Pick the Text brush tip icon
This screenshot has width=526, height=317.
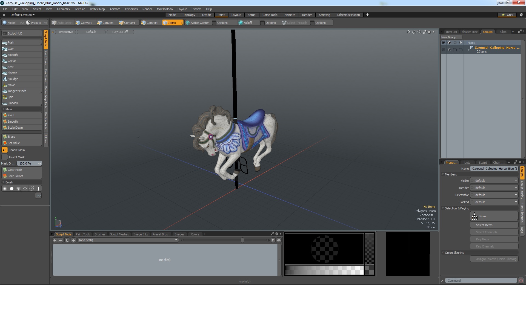point(38,189)
